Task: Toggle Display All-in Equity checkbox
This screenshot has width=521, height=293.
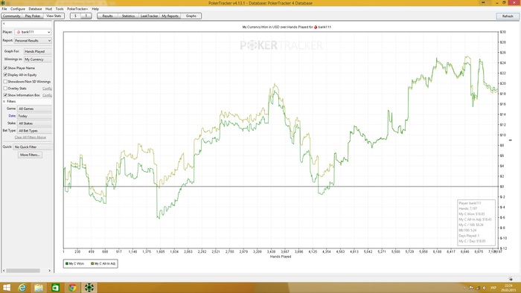Action: click(5, 74)
